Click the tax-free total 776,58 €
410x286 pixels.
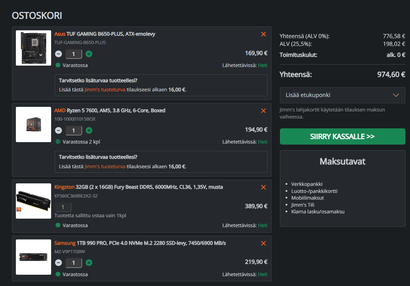394,36
